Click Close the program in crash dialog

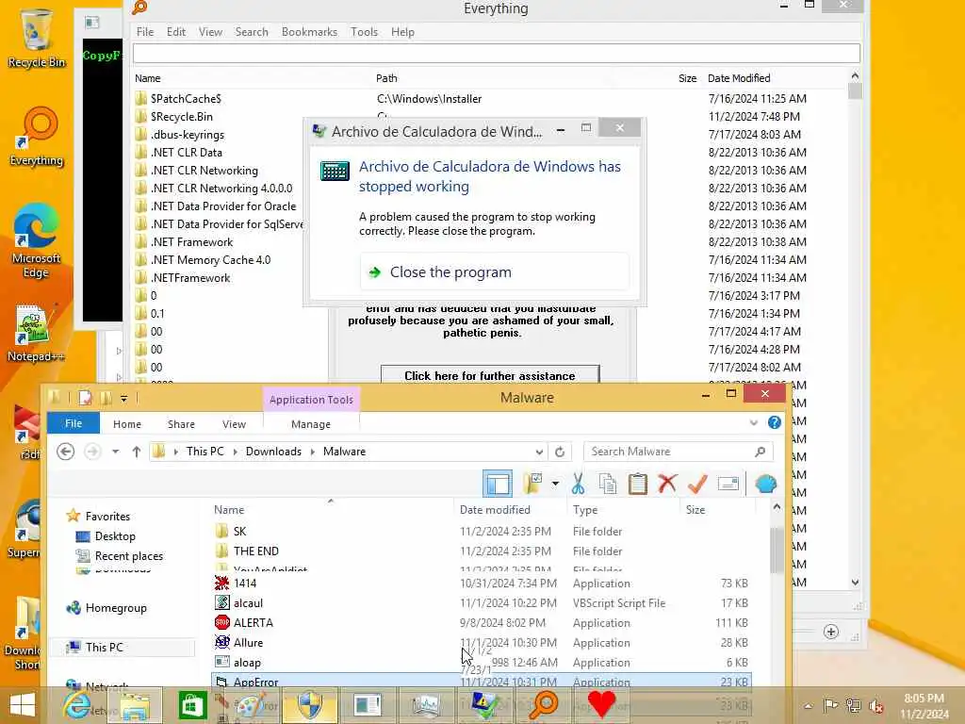pyautogui.click(x=494, y=271)
